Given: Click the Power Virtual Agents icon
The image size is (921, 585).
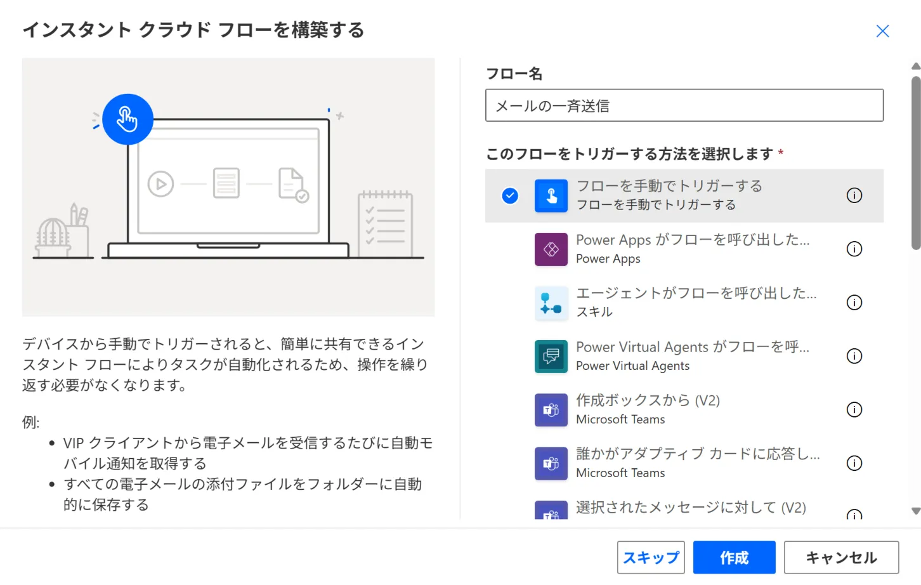Looking at the screenshot, I should [x=551, y=356].
